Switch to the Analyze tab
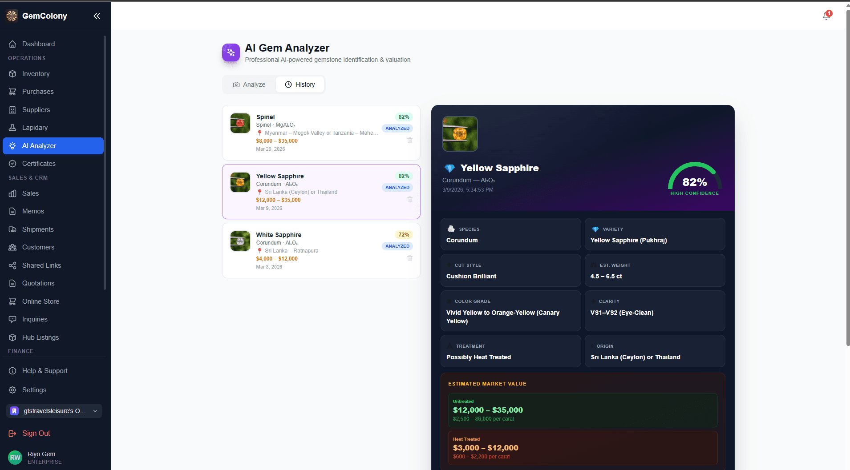The width and height of the screenshot is (850, 470). click(249, 84)
